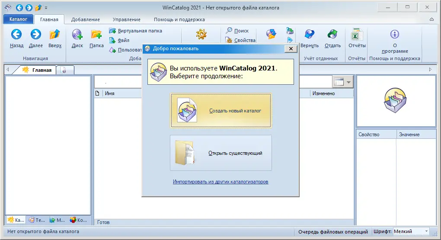Open the quick access toolbar customize dropdown
The height and width of the screenshot is (240, 441).
tap(46, 8)
